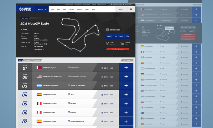Viewport: 213px width, 128px height.
Task: Open the Gallery nav item
Action: coord(87,9)
